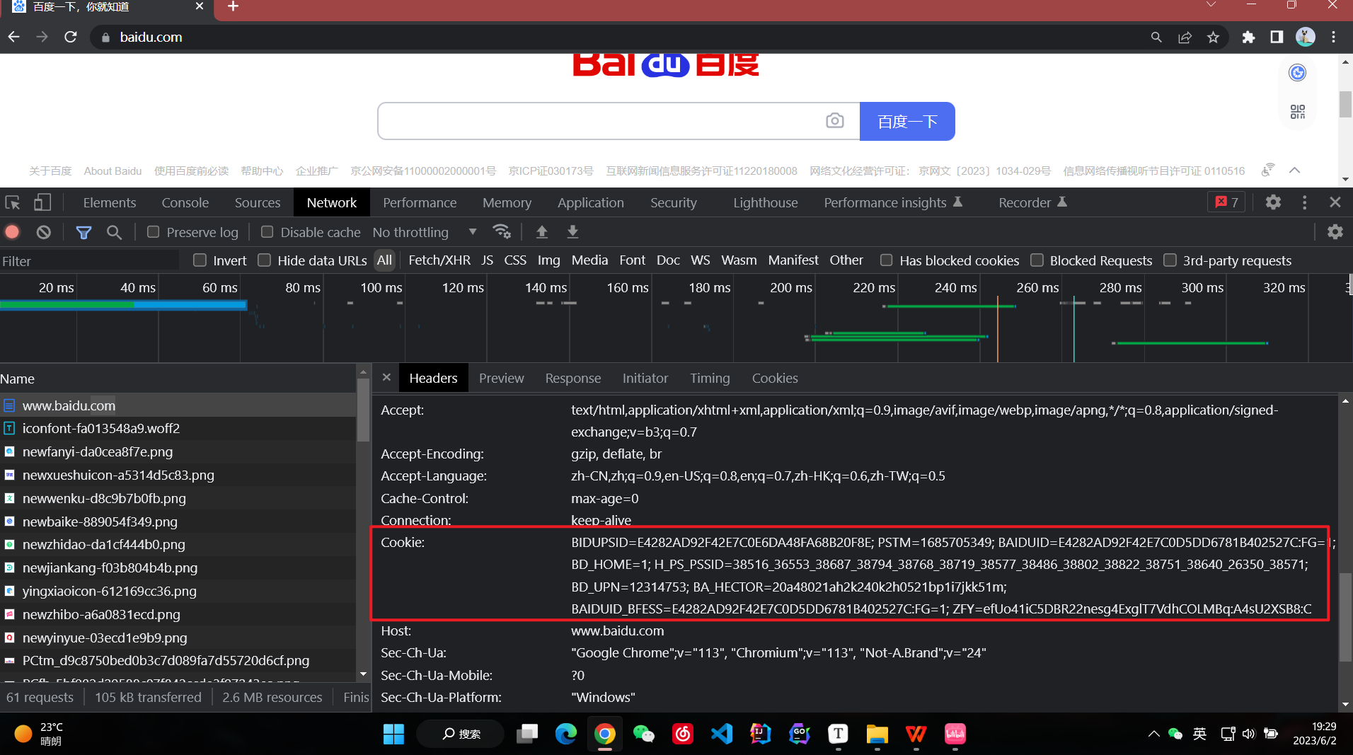Open the Response tab of request

(x=572, y=379)
